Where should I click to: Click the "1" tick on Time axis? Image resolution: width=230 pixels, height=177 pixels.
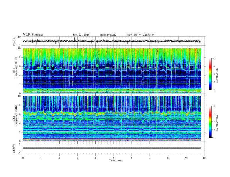pos(41,158)
